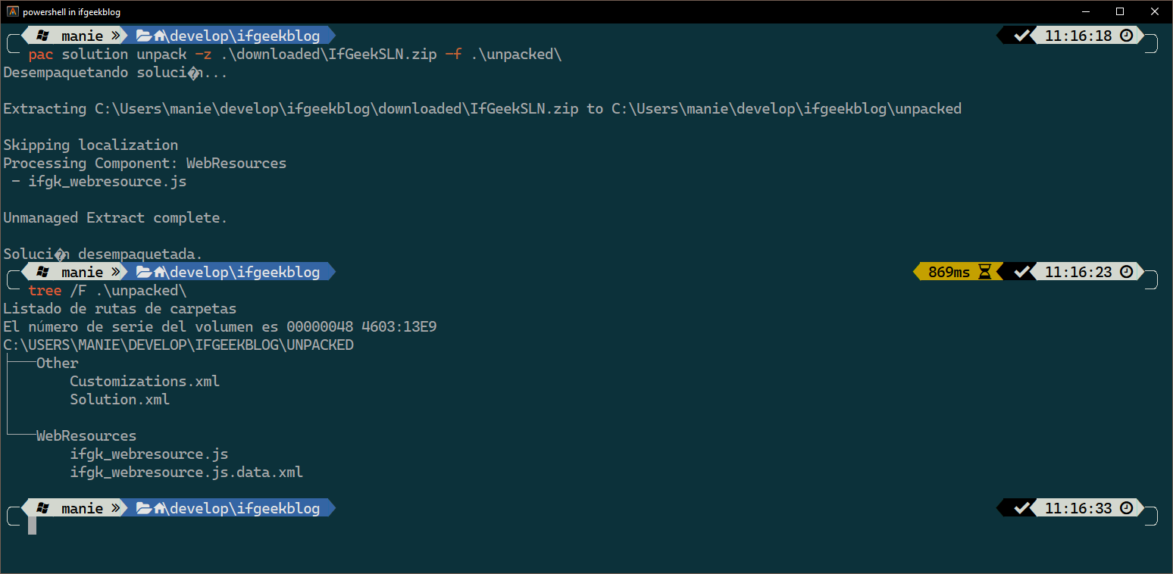Click the open-folder icon before develop\ifgeekblog
1173x574 pixels.
[145, 35]
